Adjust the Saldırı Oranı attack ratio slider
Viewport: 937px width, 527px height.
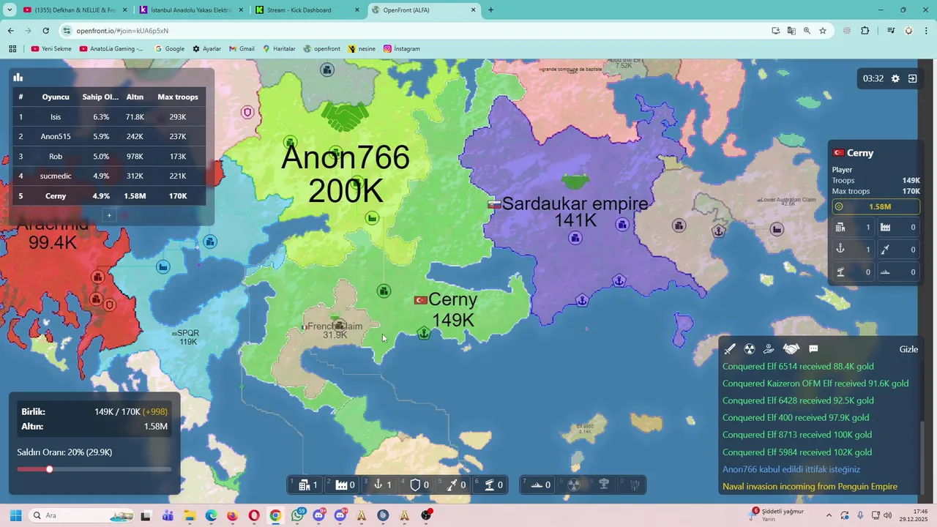click(94, 469)
